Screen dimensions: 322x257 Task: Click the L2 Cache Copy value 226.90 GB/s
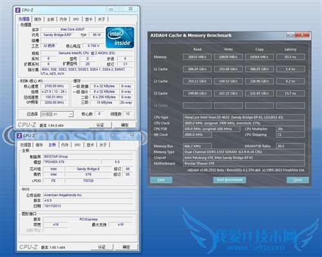(x=260, y=81)
